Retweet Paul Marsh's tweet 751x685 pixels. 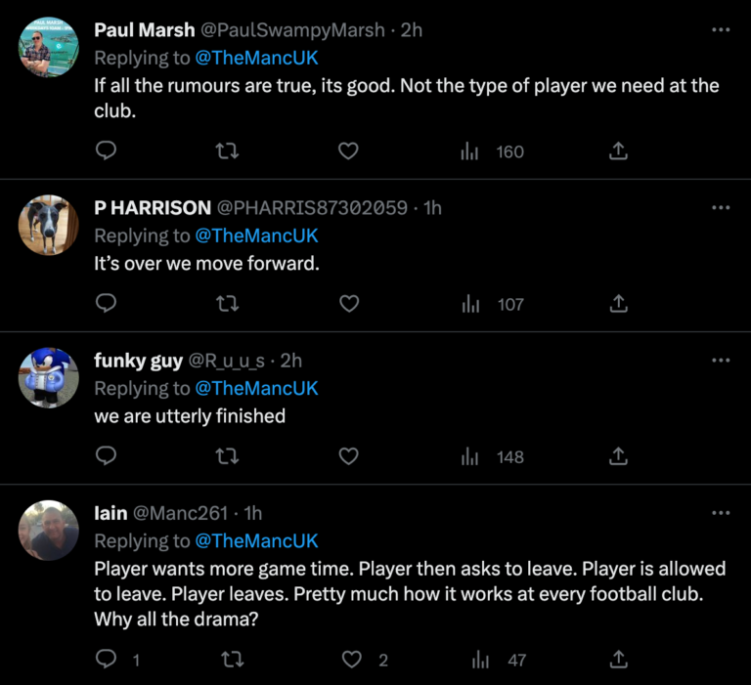point(228,151)
